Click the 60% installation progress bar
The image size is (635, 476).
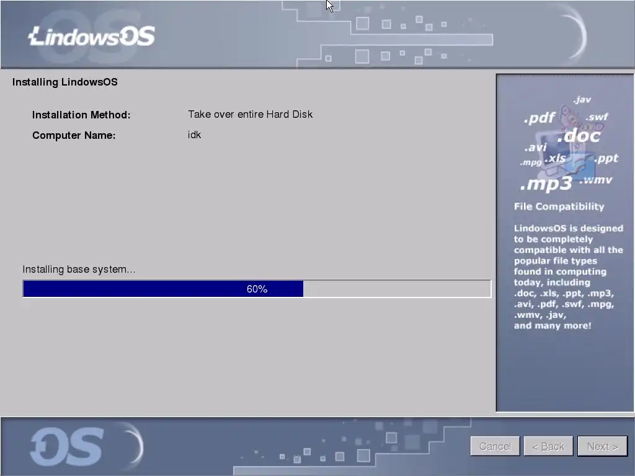point(257,289)
